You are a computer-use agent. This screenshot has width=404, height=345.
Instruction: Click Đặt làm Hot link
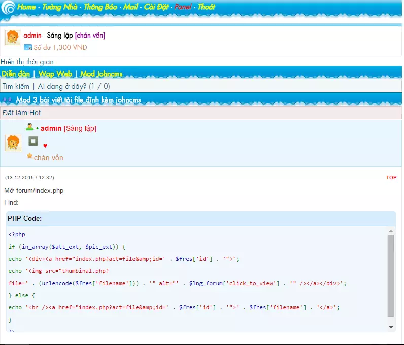click(21, 113)
